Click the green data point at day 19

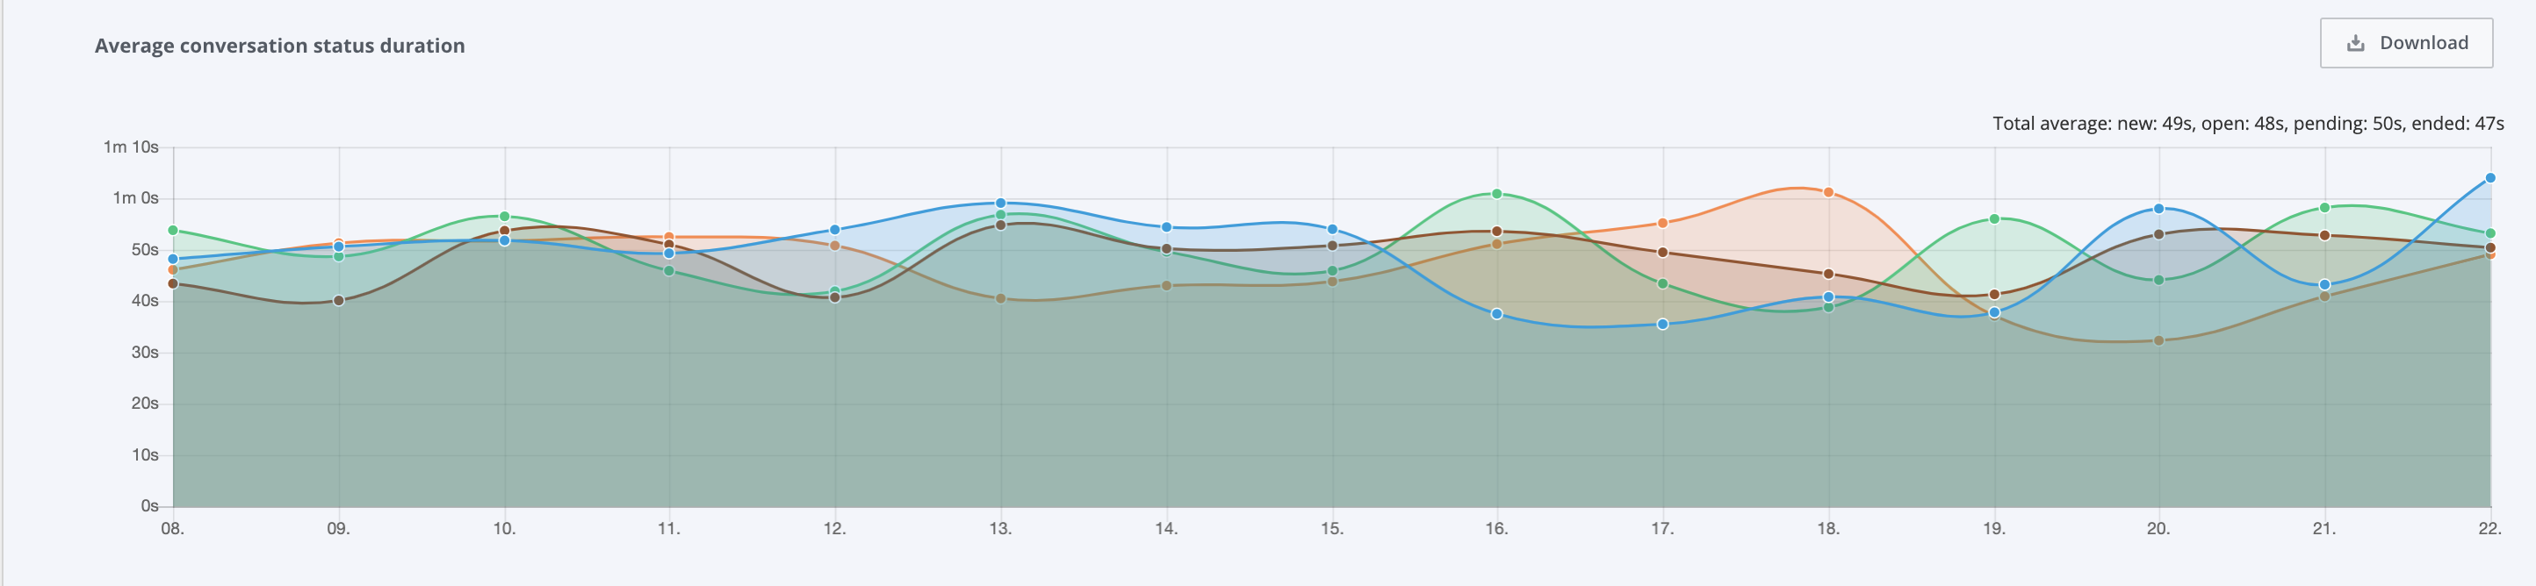click(1994, 219)
